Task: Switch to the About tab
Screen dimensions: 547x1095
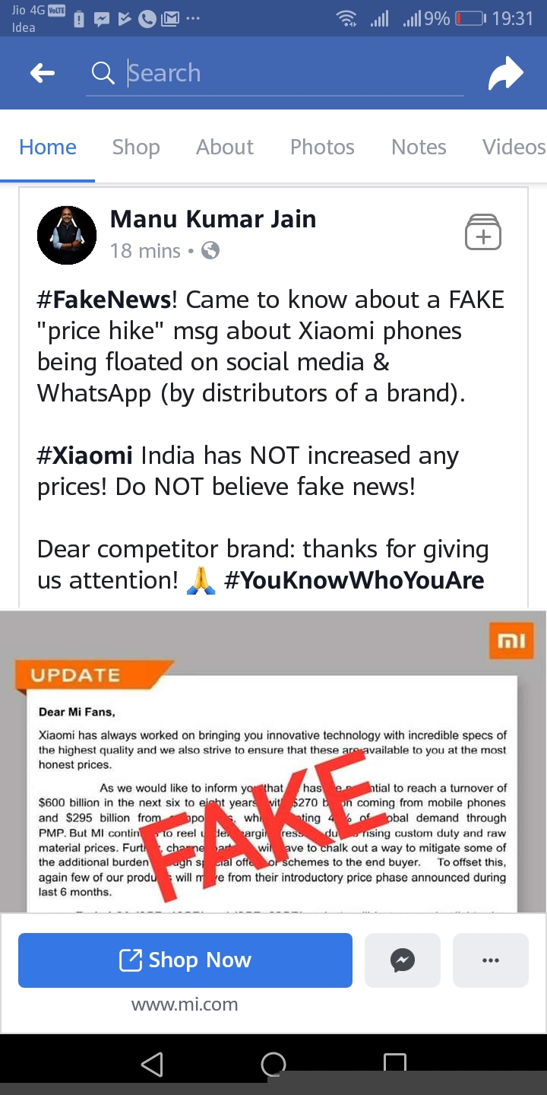Action: tap(225, 147)
